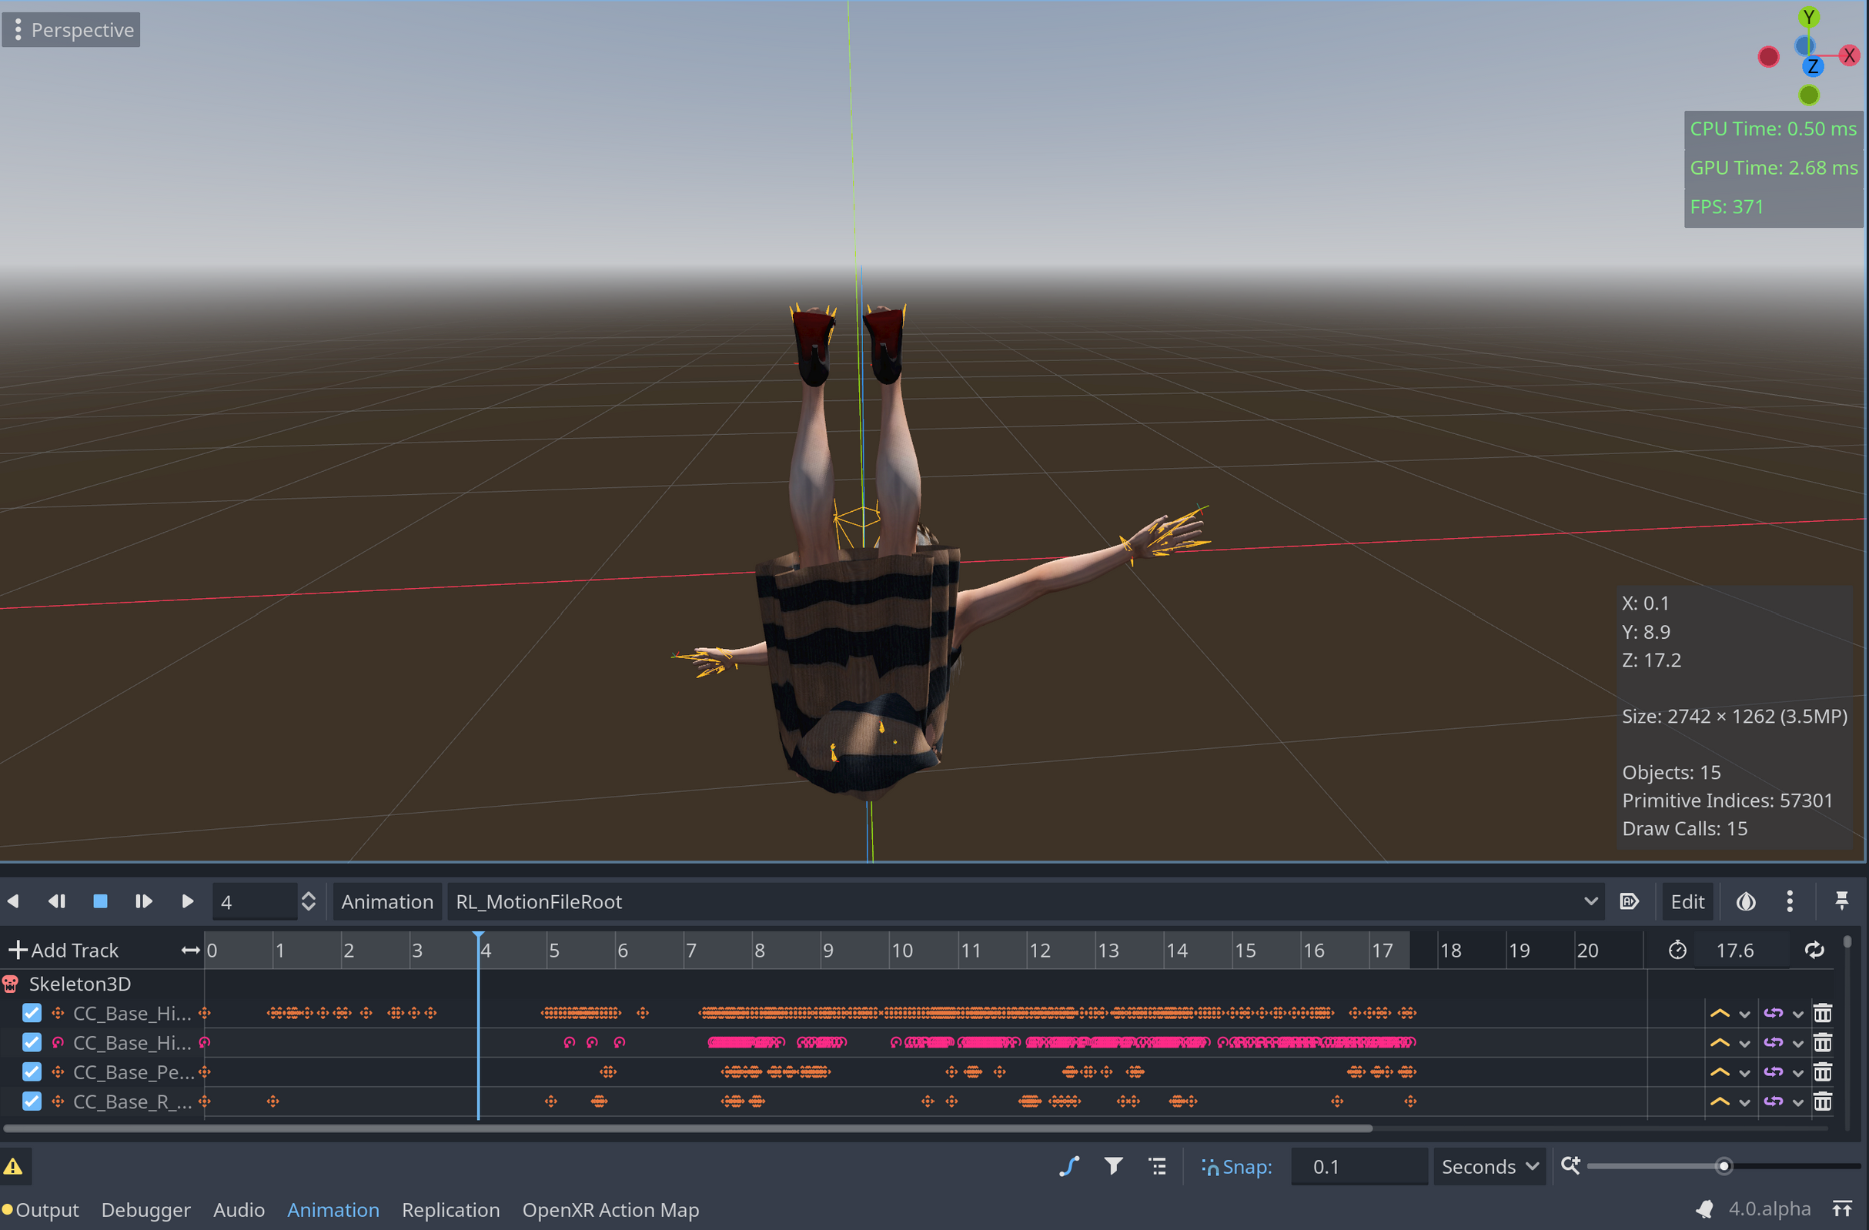Adjust the timeline zoom slider
This screenshot has width=1869, height=1230.
[1723, 1166]
